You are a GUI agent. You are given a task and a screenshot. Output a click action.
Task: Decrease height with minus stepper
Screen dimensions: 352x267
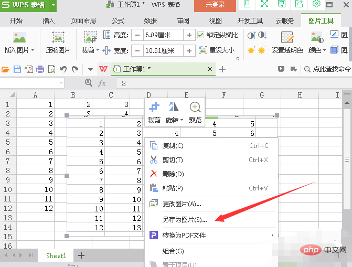[x=137, y=35]
